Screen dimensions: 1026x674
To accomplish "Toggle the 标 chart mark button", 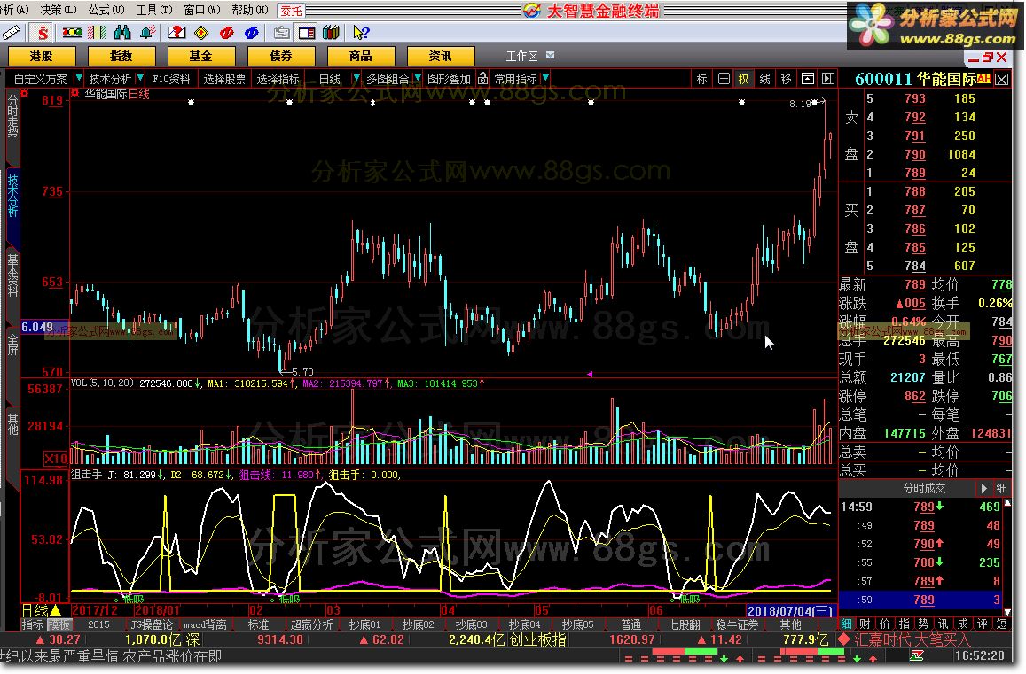I will pyautogui.click(x=702, y=79).
